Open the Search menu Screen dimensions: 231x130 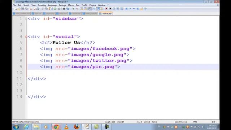pos(26,5)
